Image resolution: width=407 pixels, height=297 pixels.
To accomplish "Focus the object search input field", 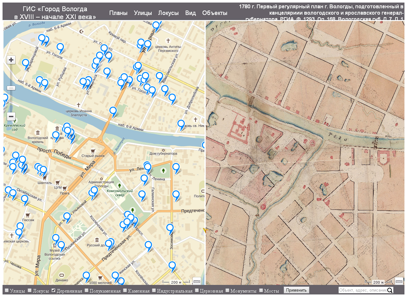I will 362,290.
